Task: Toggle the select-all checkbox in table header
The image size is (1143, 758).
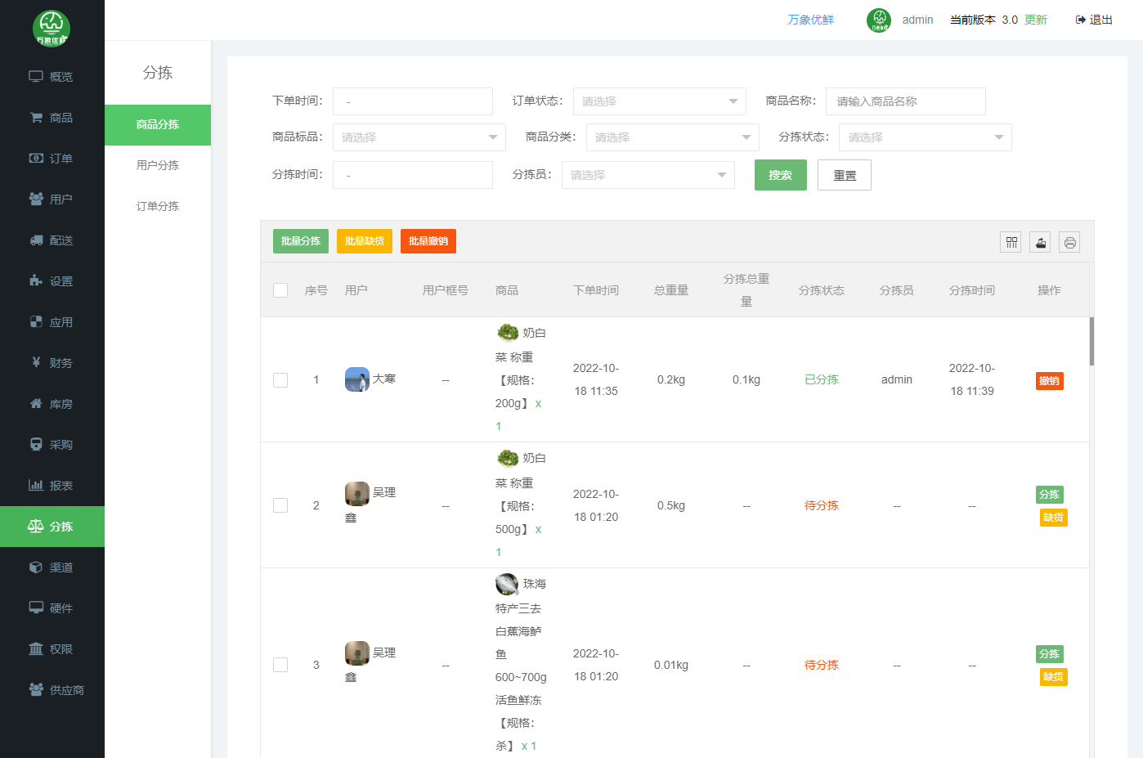Action: [280, 290]
